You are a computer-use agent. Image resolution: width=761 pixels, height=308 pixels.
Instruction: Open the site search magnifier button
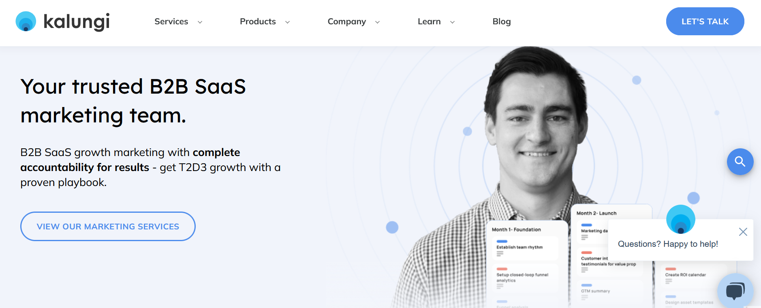[x=740, y=162]
